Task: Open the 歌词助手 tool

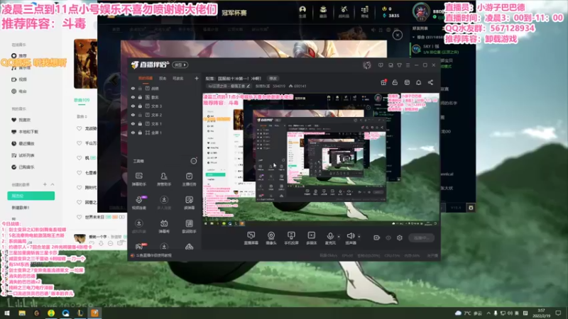Action: pos(189,226)
